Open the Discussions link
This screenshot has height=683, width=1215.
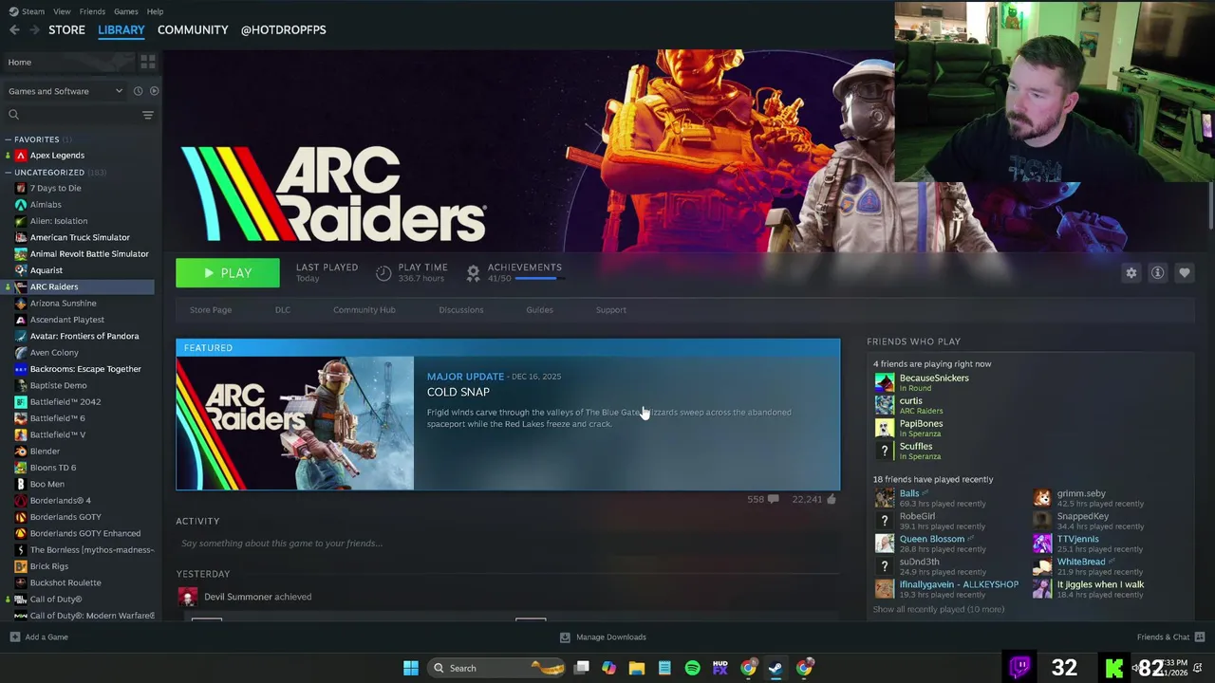coord(460,310)
